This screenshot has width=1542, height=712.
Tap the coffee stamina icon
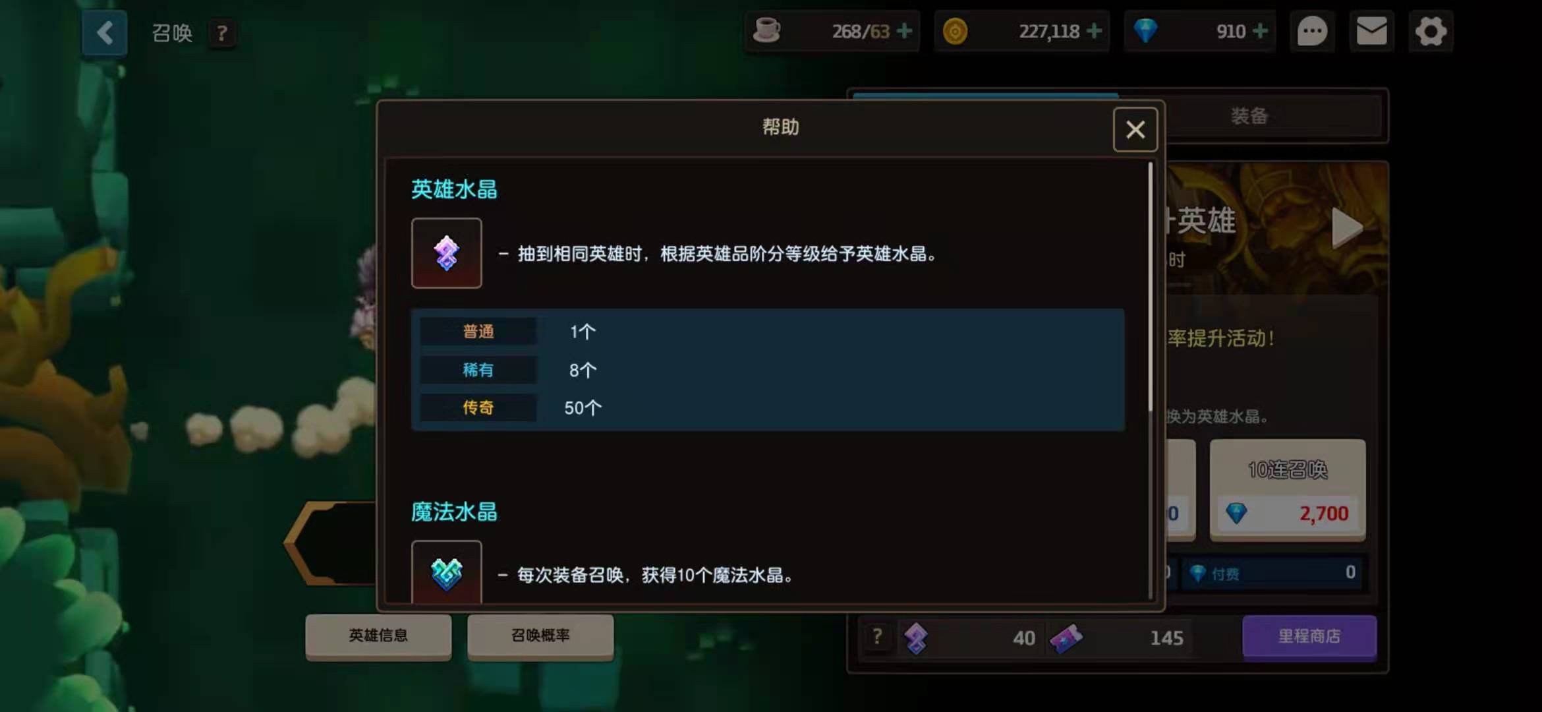tap(766, 31)
